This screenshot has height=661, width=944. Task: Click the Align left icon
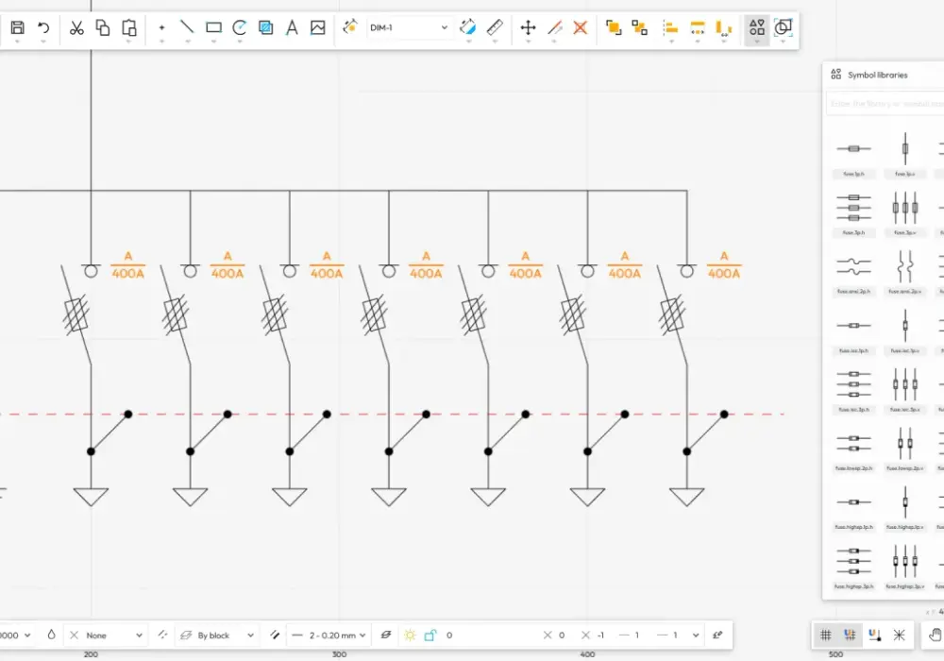pyautogui.click(x=670, y=27)
